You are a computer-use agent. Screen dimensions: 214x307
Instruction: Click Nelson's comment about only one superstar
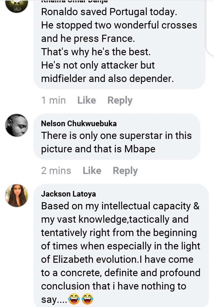point(116,136)
